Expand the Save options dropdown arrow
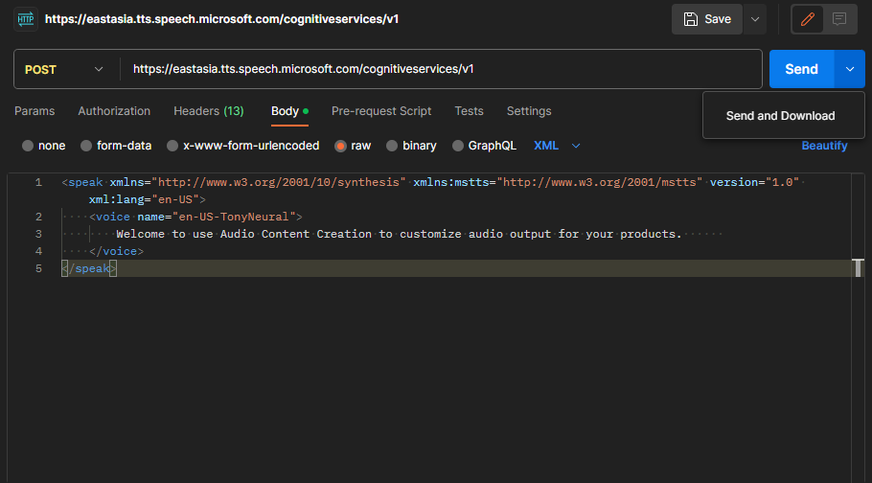 [x=755, y=19]
